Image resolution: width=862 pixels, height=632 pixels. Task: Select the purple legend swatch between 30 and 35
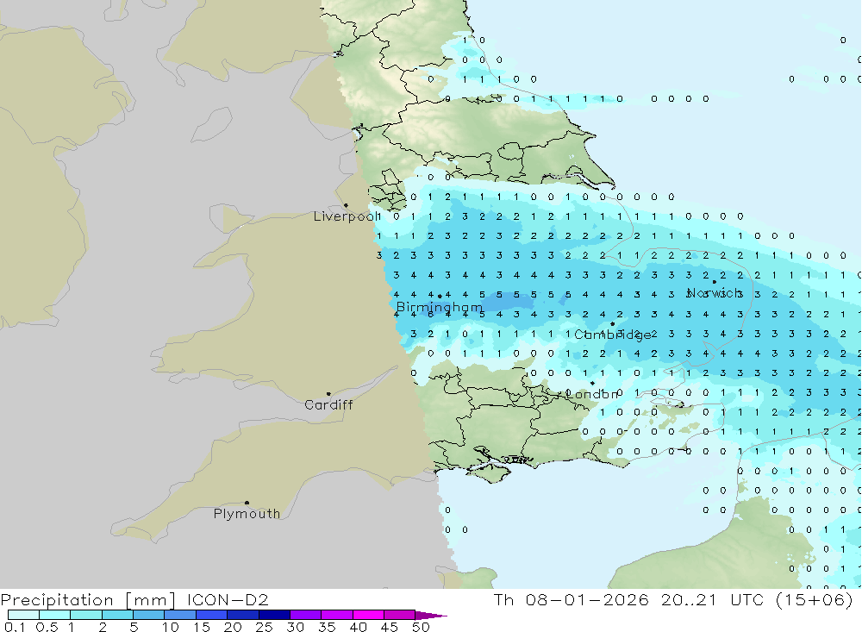tap(305, 615)
